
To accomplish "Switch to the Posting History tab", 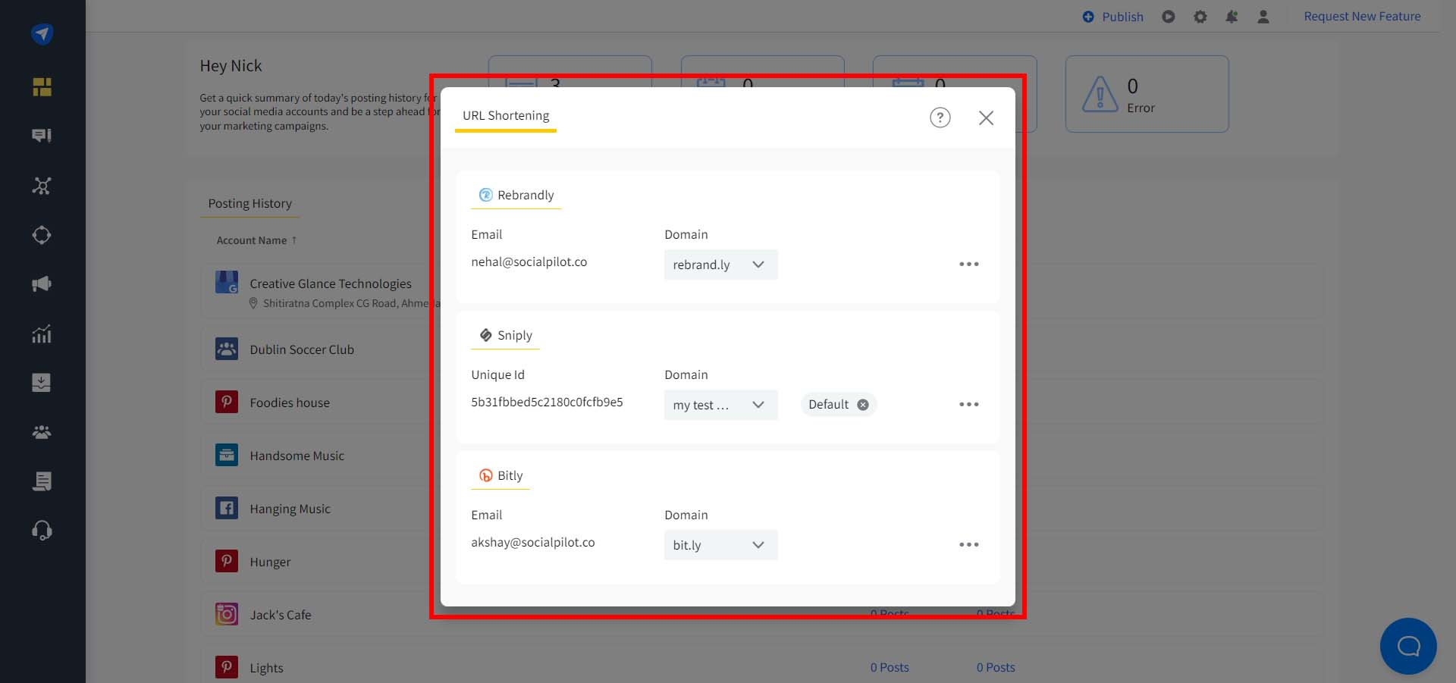I will click(249, 203).
